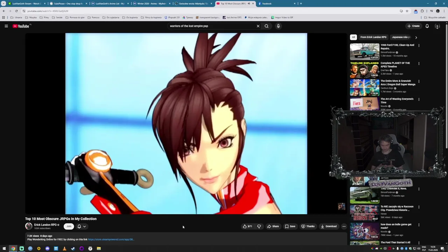The height and width of the screenshot is (252, 448).
Task: Download the video
Action: [329, 226]
